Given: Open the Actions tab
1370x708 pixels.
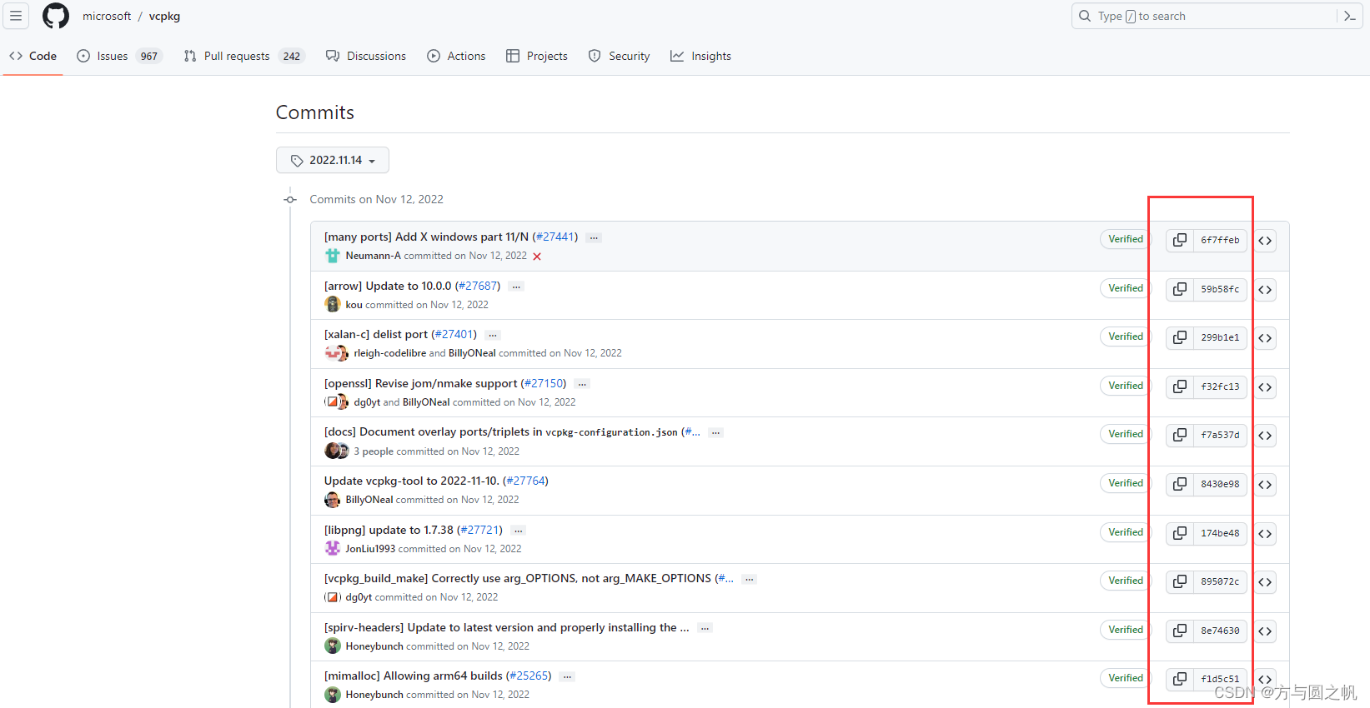Looking at the screenshot, I should pos(456,56).
